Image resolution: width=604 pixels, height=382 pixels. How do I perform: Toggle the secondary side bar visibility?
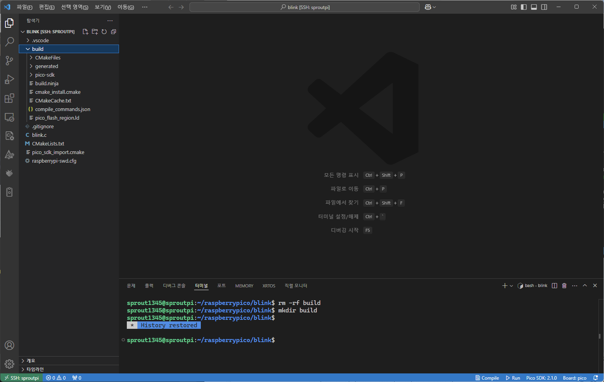coord(544,7)
